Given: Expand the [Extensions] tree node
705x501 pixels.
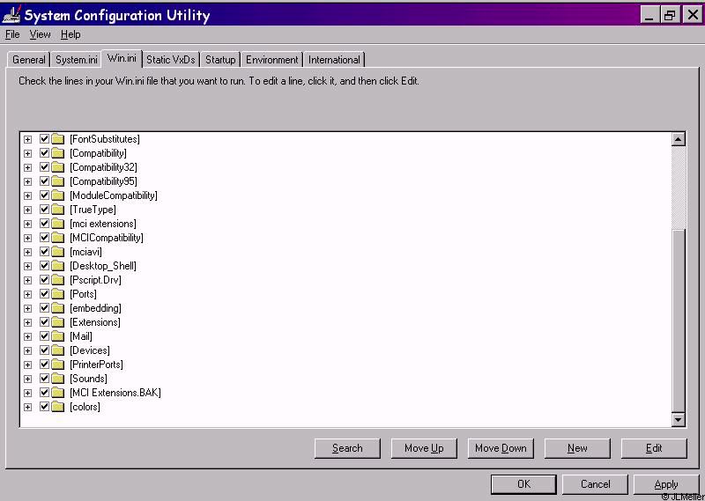Looking at the screenshot, I should pyautogui.click(x=28, y=322).
